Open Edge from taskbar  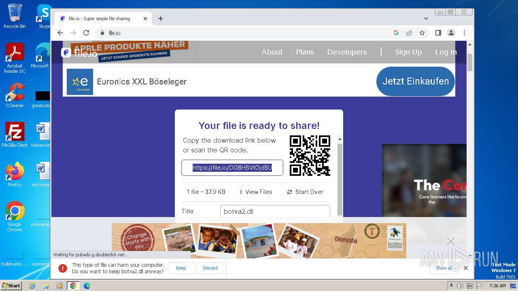[x=87, y=286]
